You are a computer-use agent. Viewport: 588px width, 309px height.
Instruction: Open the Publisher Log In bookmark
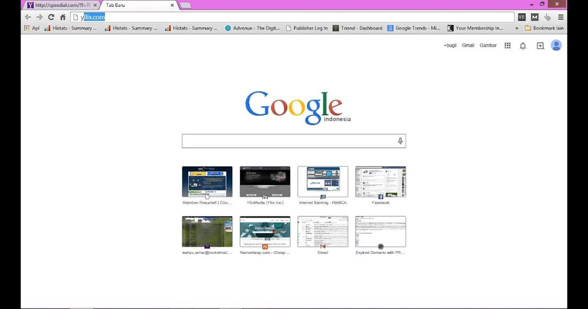click(307, 28)
